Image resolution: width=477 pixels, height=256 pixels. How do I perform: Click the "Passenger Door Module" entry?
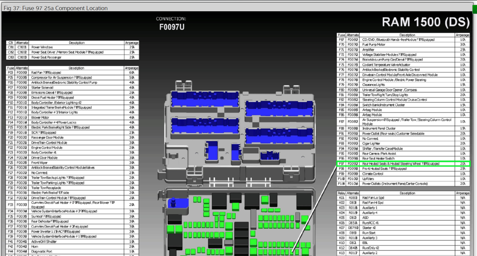[47, 138]
